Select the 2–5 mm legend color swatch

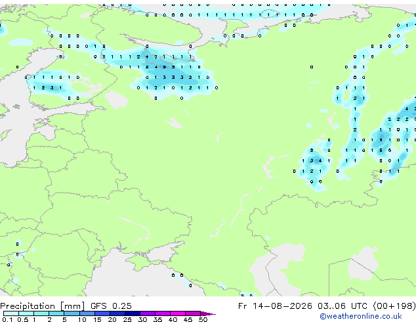pos(56,313)
